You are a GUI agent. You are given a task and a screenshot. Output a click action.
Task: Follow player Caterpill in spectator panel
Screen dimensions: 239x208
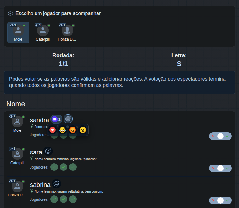coord(43,32)
